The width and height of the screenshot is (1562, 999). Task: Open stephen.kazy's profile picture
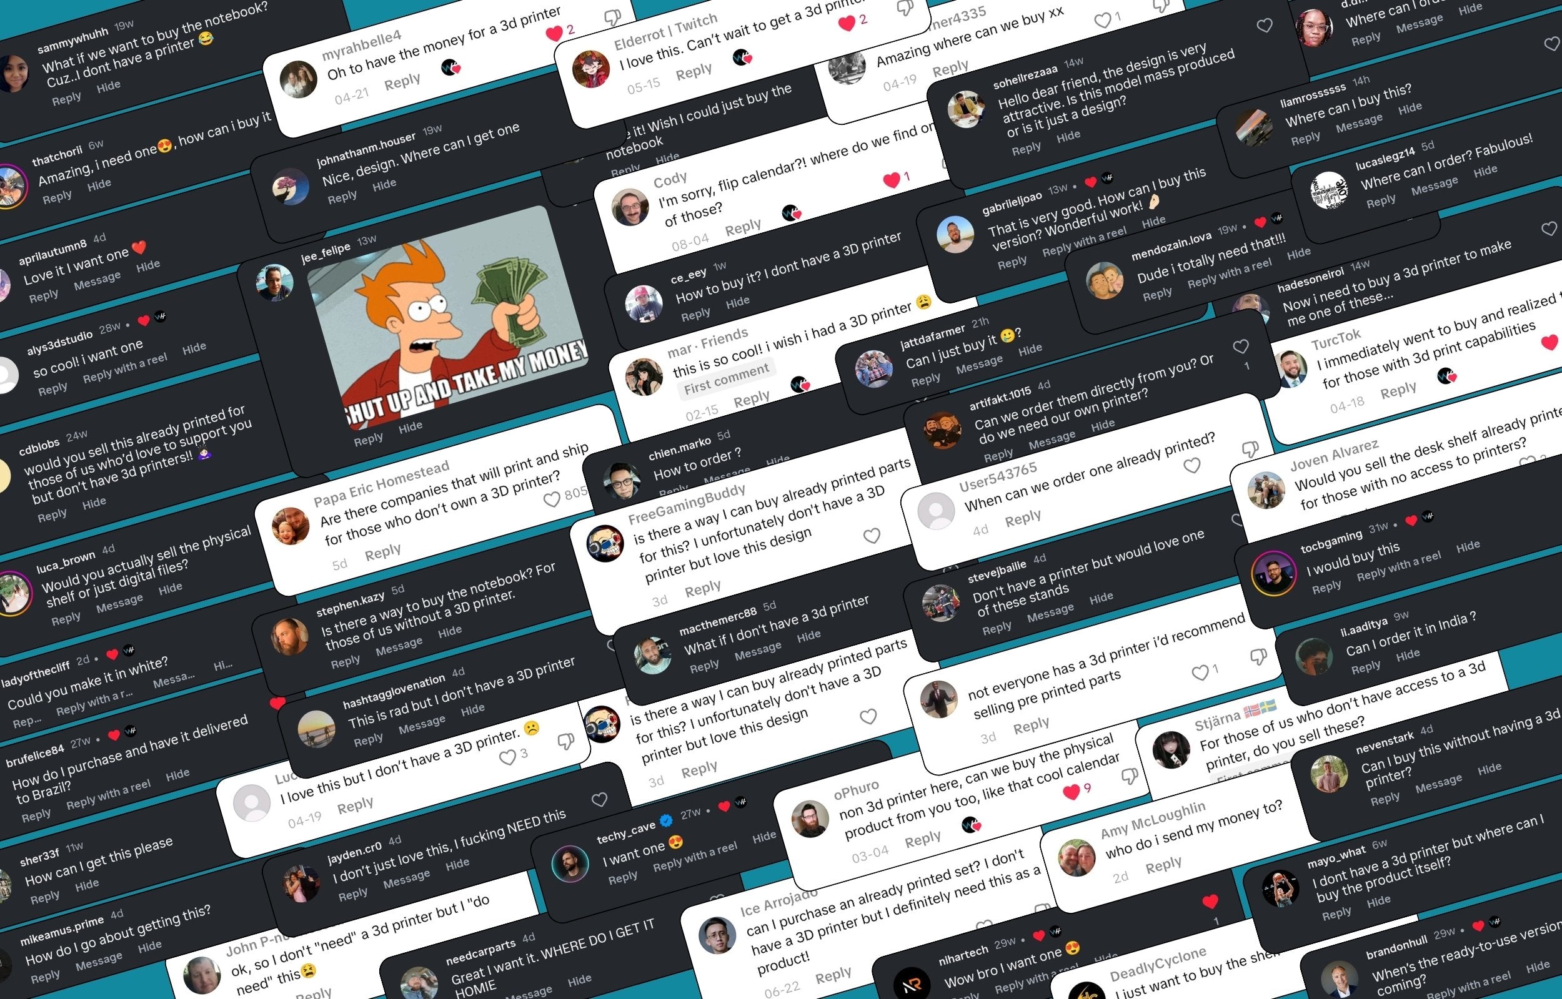[x=289, y=636]
